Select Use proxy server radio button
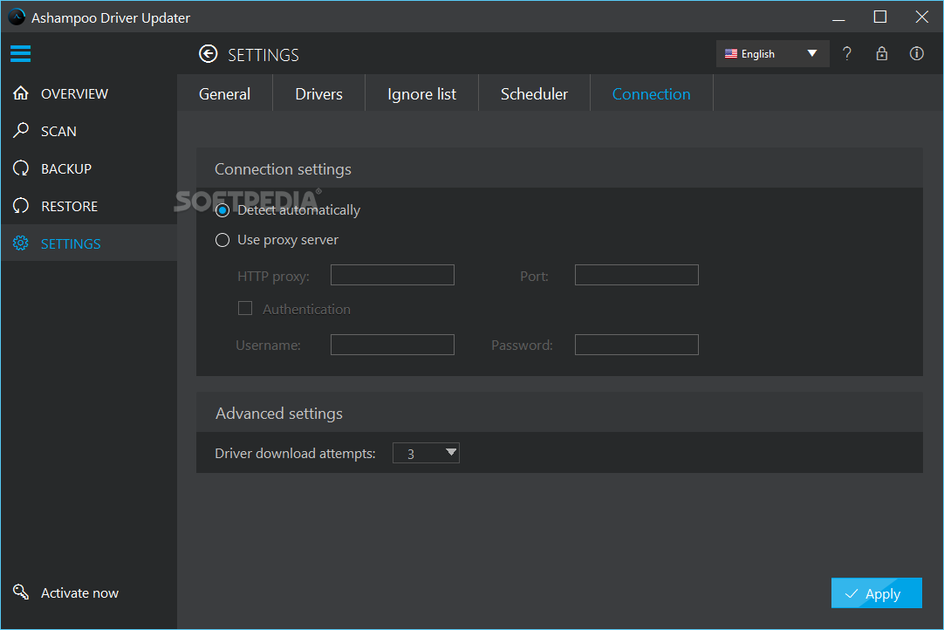This screenshot has height=630, width=944. point(222,240)
